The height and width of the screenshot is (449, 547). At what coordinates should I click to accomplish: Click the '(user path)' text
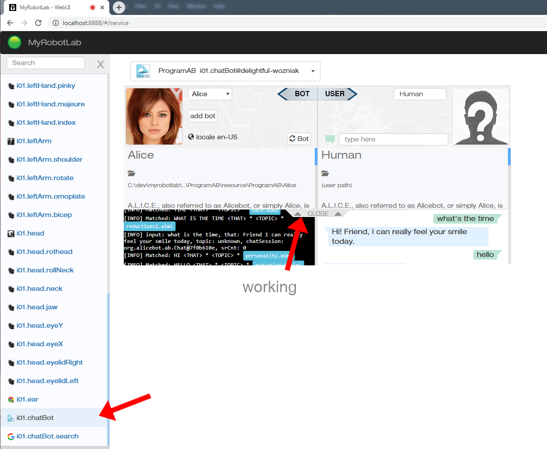[x=337, y=185]
